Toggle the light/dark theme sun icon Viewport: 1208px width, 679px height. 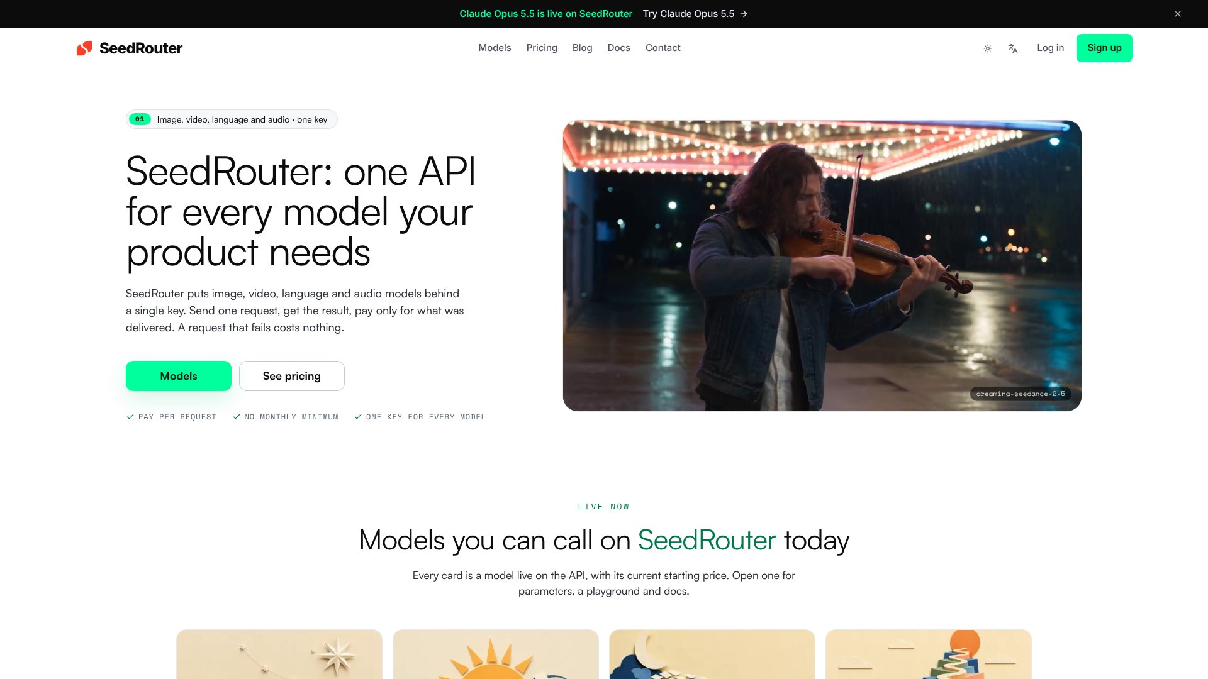point(988,48)
